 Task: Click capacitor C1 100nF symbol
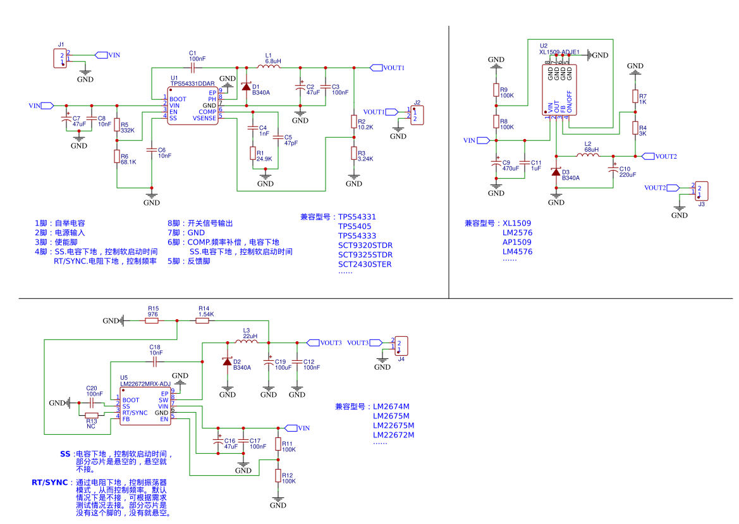(192, 68)
